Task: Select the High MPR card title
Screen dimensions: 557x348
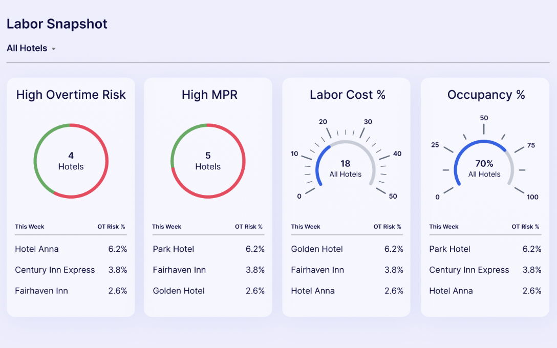Action: coord(209,95)
